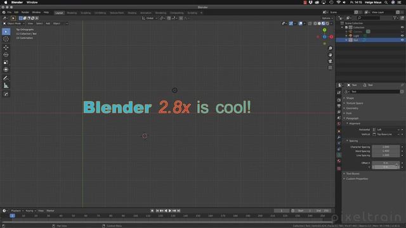Click the Options button in viewport header
This screenshot has height=228, width=406.
327,18
